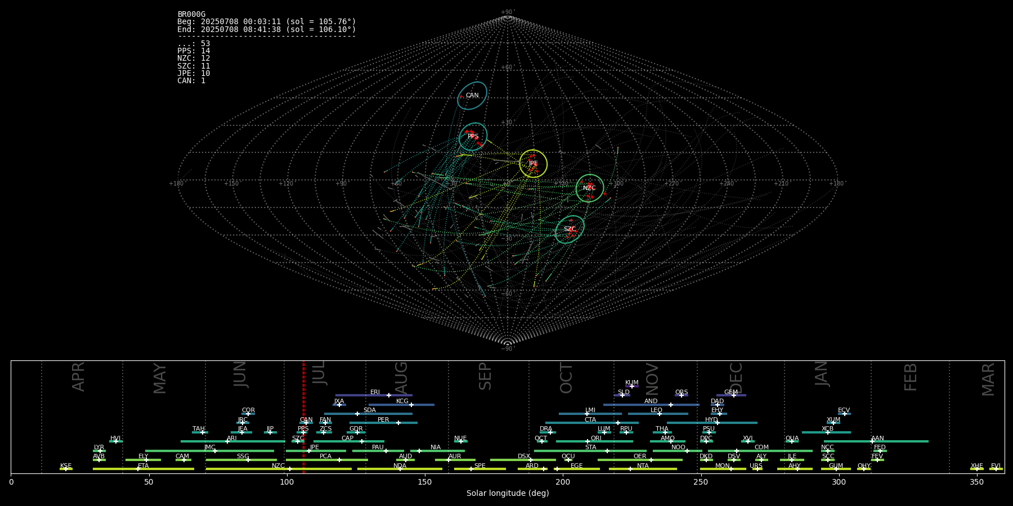Click the XHE shower label

(x=976, y=466)
